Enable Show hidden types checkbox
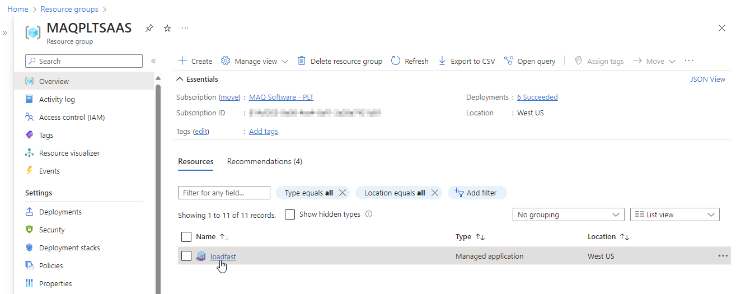741x294 pixels. pos(290,214)
